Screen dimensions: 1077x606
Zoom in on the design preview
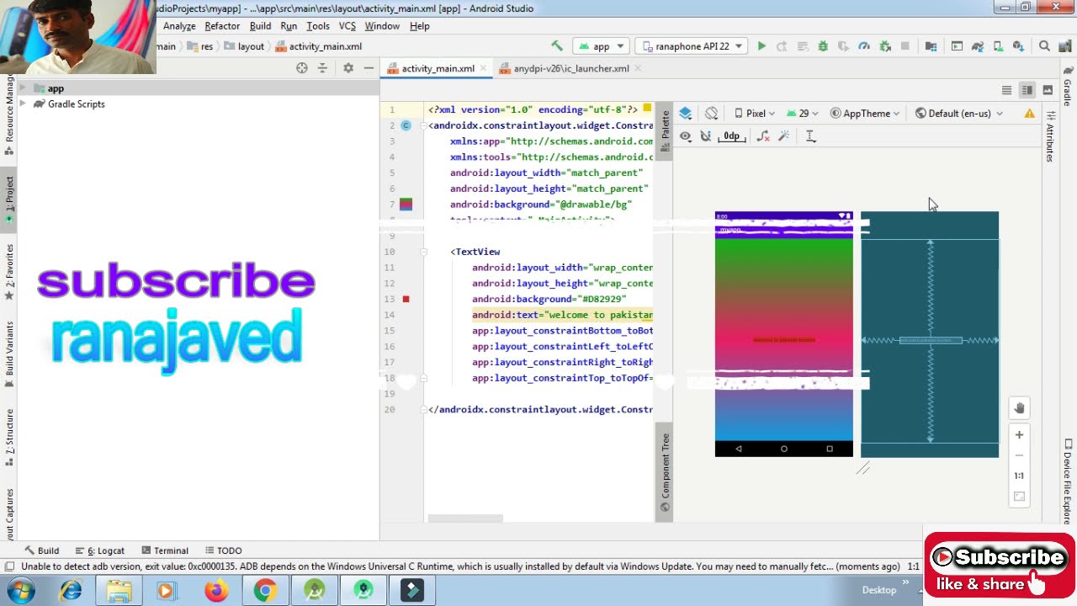(x=1019, y=435)
